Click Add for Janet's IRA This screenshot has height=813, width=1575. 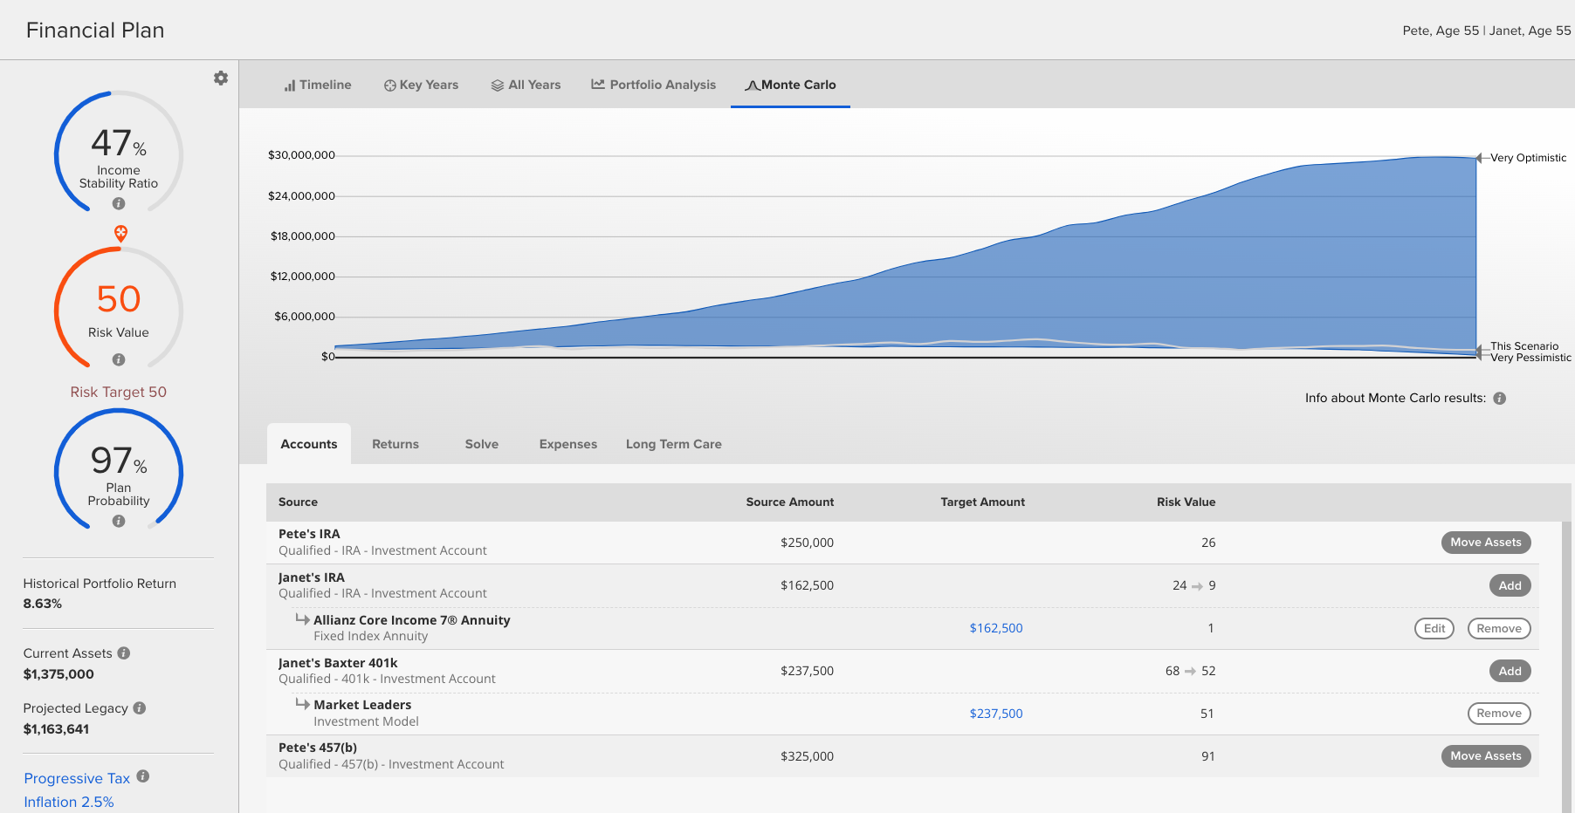point(1510,585)
